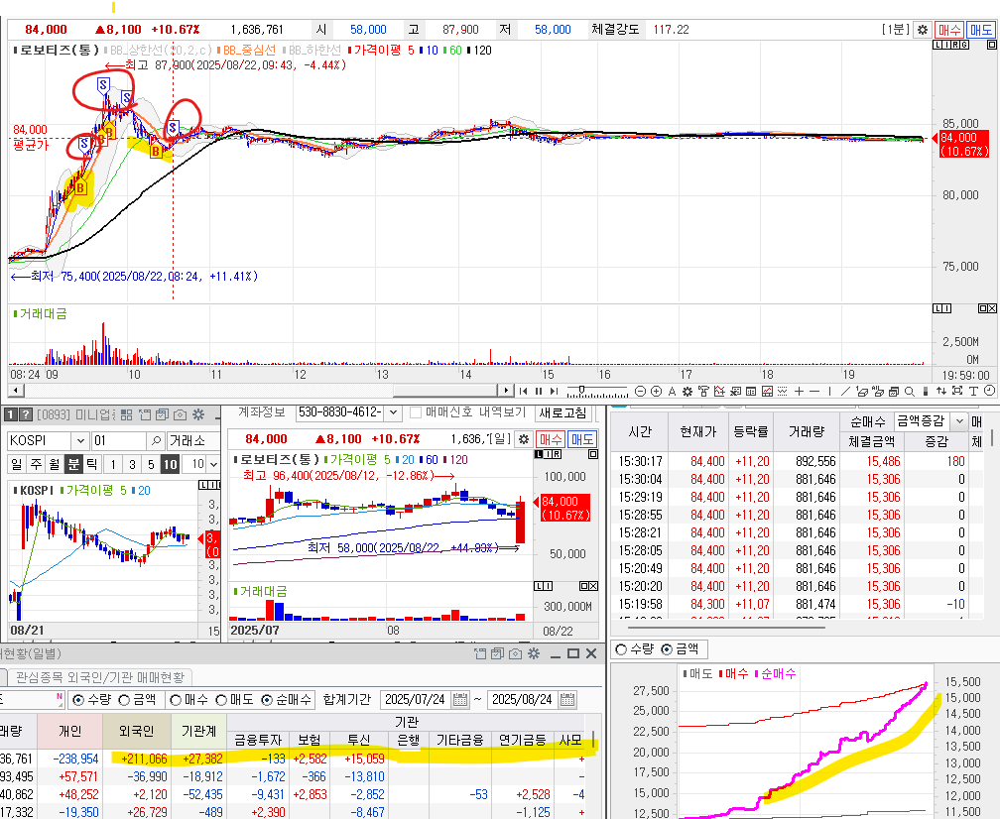The image size is (1000, 819).
Task: Open the 관심종목 외국인/기관 매매현황 tab
Action: (x=99, y=677)
